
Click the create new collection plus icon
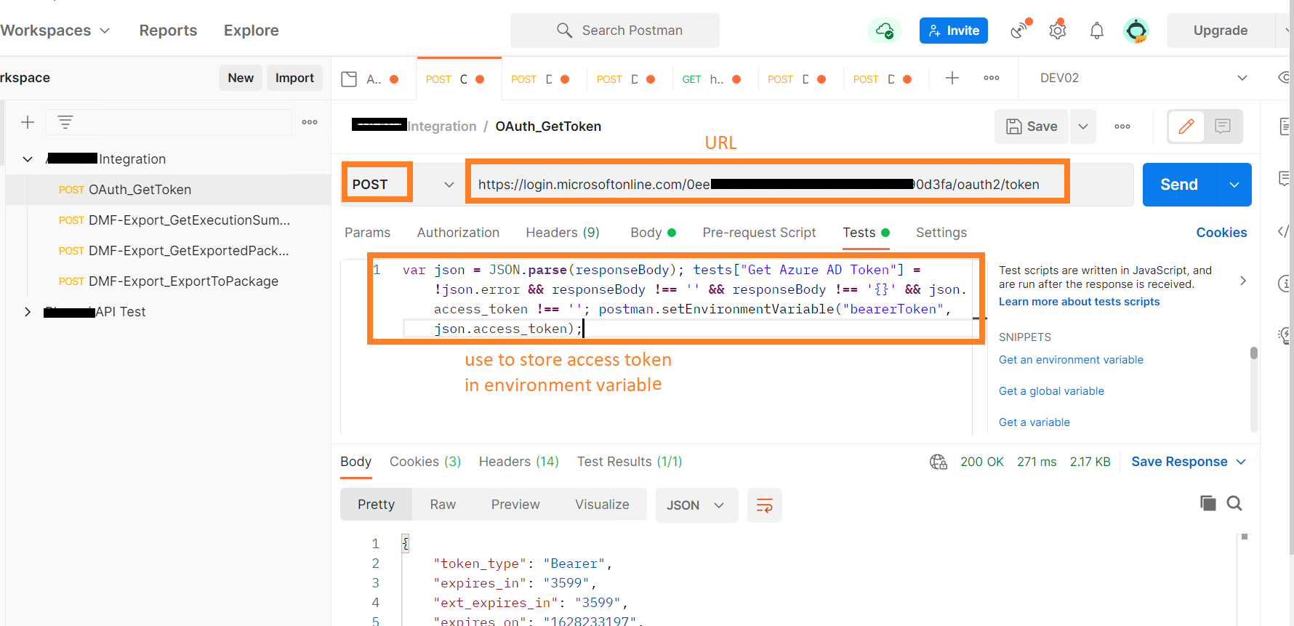[x=28, y=122]
